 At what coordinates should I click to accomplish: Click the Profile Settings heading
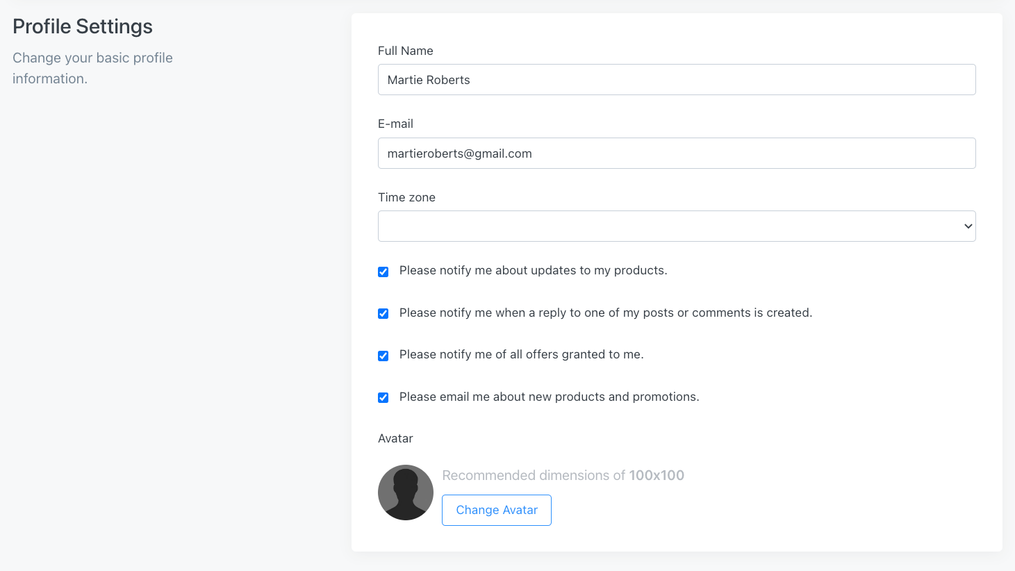(x=83, y=26)
